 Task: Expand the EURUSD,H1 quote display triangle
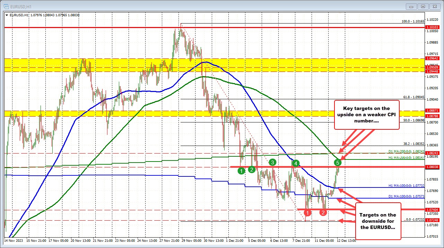(7, 15)
